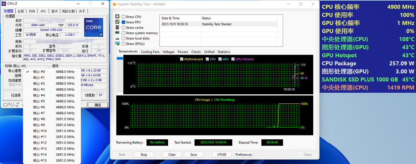Select the SPD tab in CPU-Z
This screenshot has height=164, width=416.
click(x=43, y=11)
